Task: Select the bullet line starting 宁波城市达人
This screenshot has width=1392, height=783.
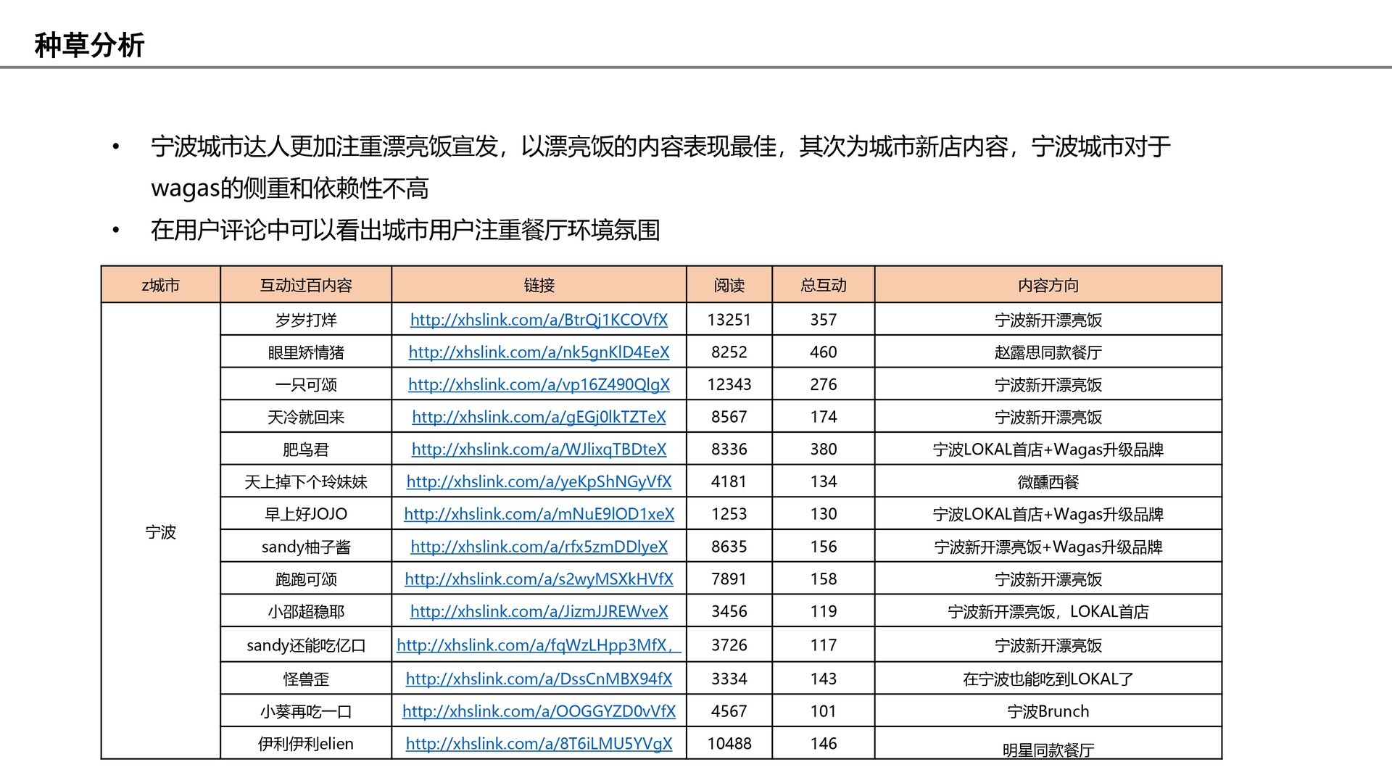Action: (660, 146)
